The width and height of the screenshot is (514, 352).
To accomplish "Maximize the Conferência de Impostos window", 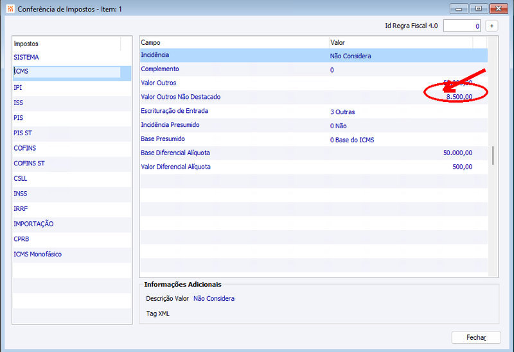I will 479,9.
